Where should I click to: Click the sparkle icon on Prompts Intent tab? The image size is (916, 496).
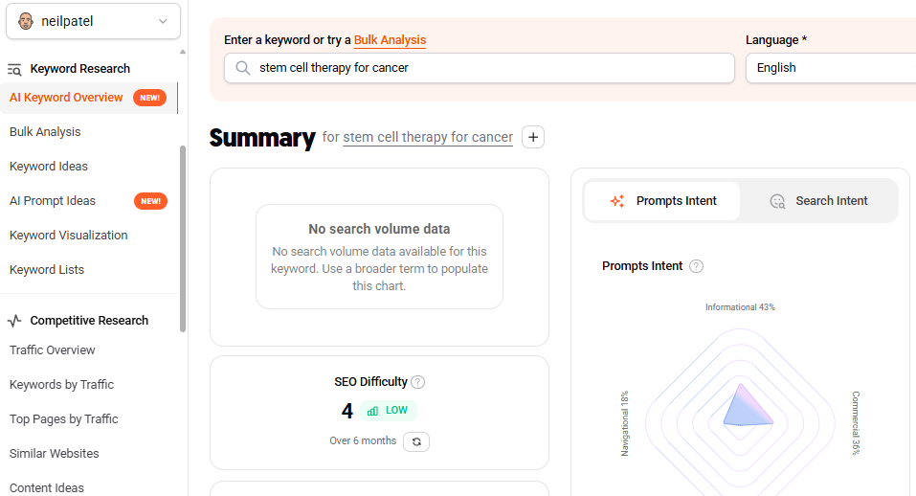click(617, 201)
